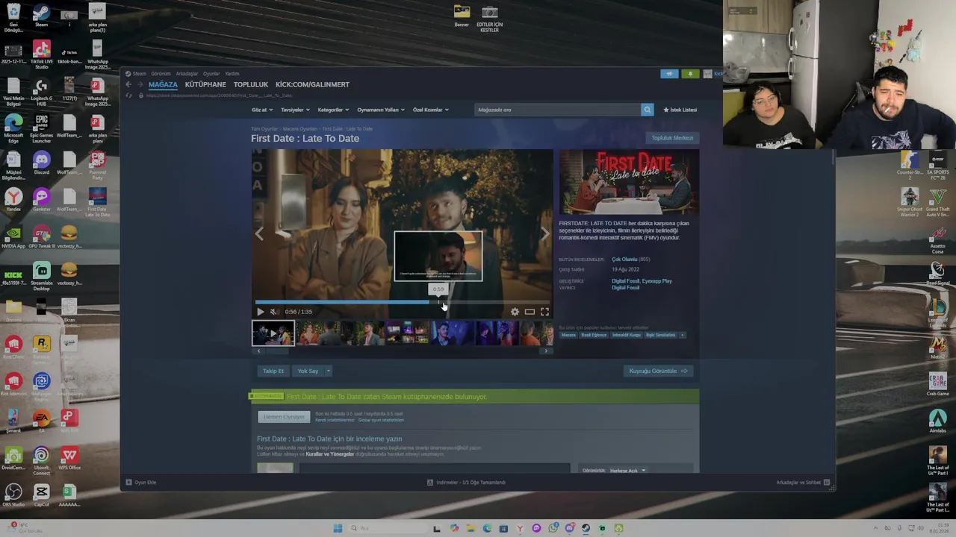Viewport: 956px width, 537px height.
Task: Open Digital Fossil developer link
Action: coord(625,281)
